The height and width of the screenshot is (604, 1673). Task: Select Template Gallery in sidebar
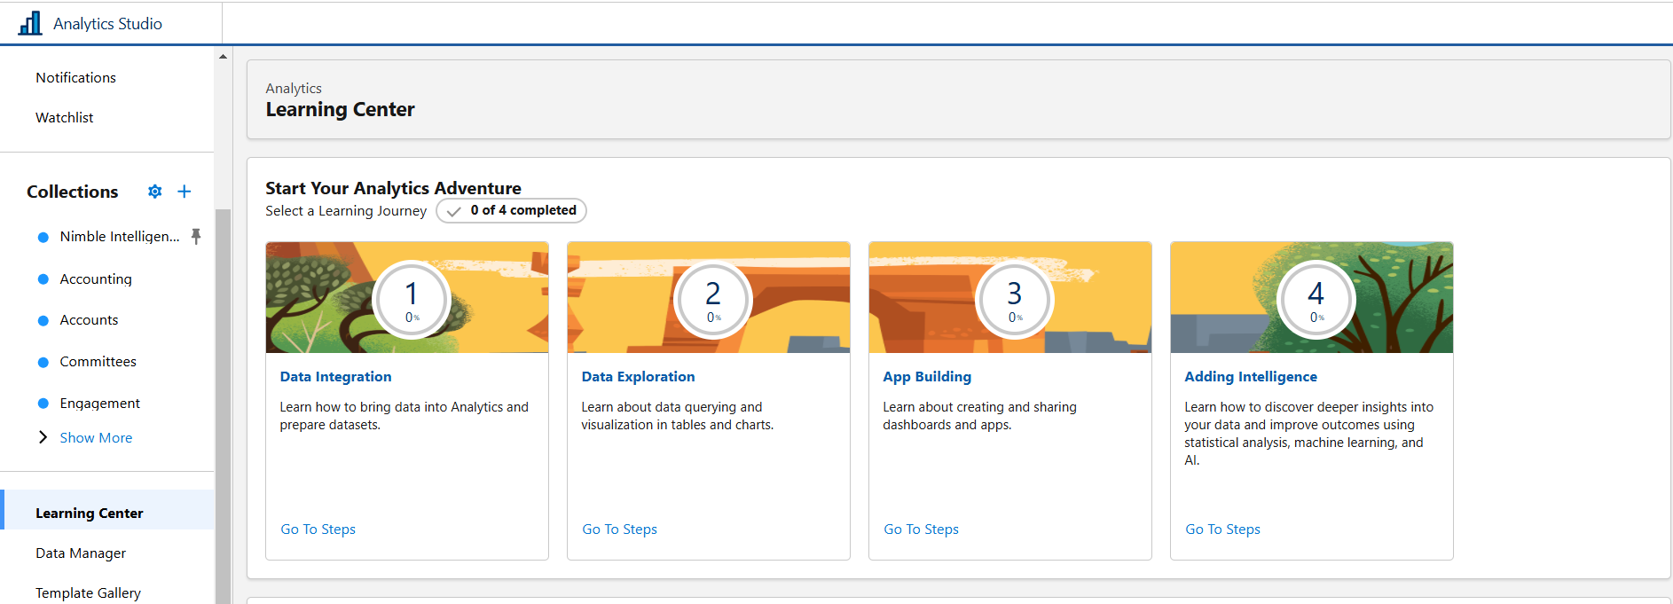point(88,592)
